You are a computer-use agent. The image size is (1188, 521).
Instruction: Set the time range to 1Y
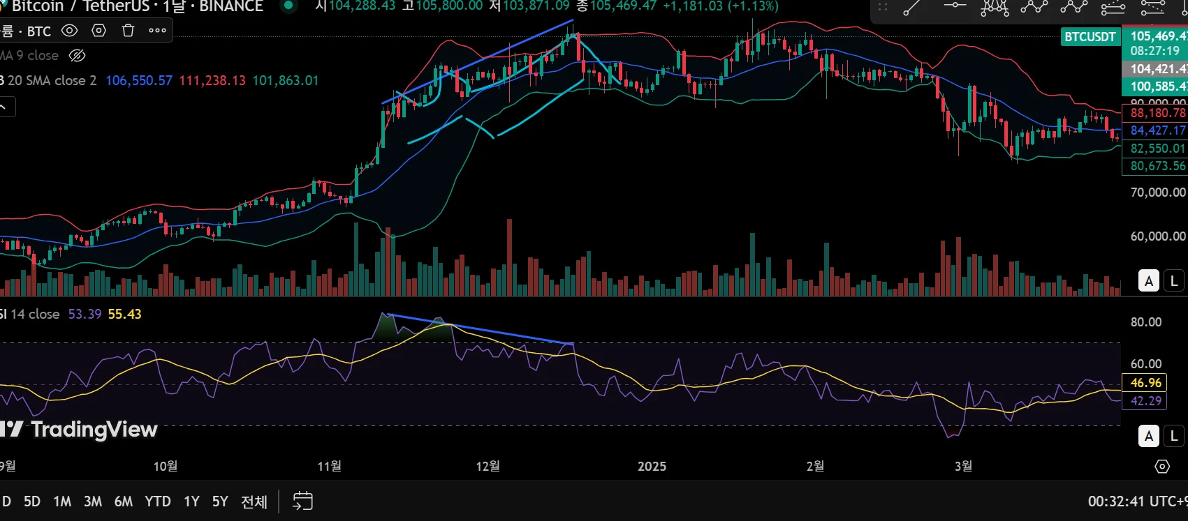coord(191,501)
